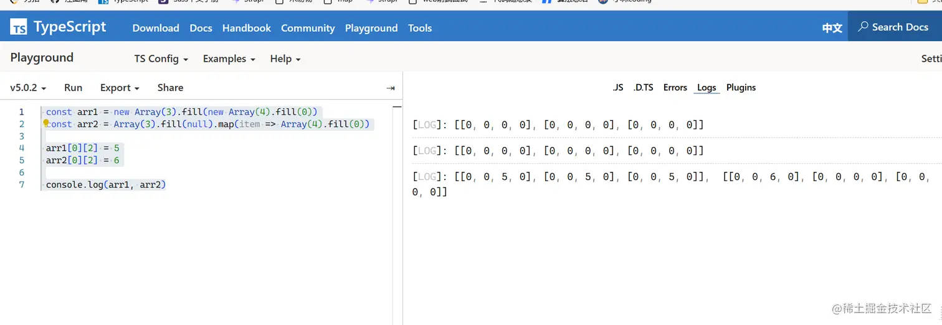This screenshot has height=325, width=942.
Task: Open Playground from the top nav
Action: coord(371,28)
